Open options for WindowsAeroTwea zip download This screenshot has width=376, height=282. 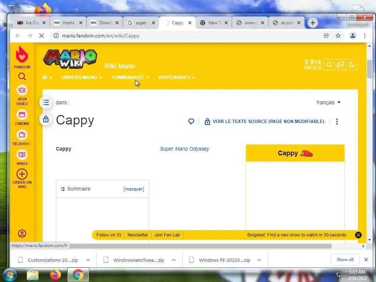coord(174,260)
